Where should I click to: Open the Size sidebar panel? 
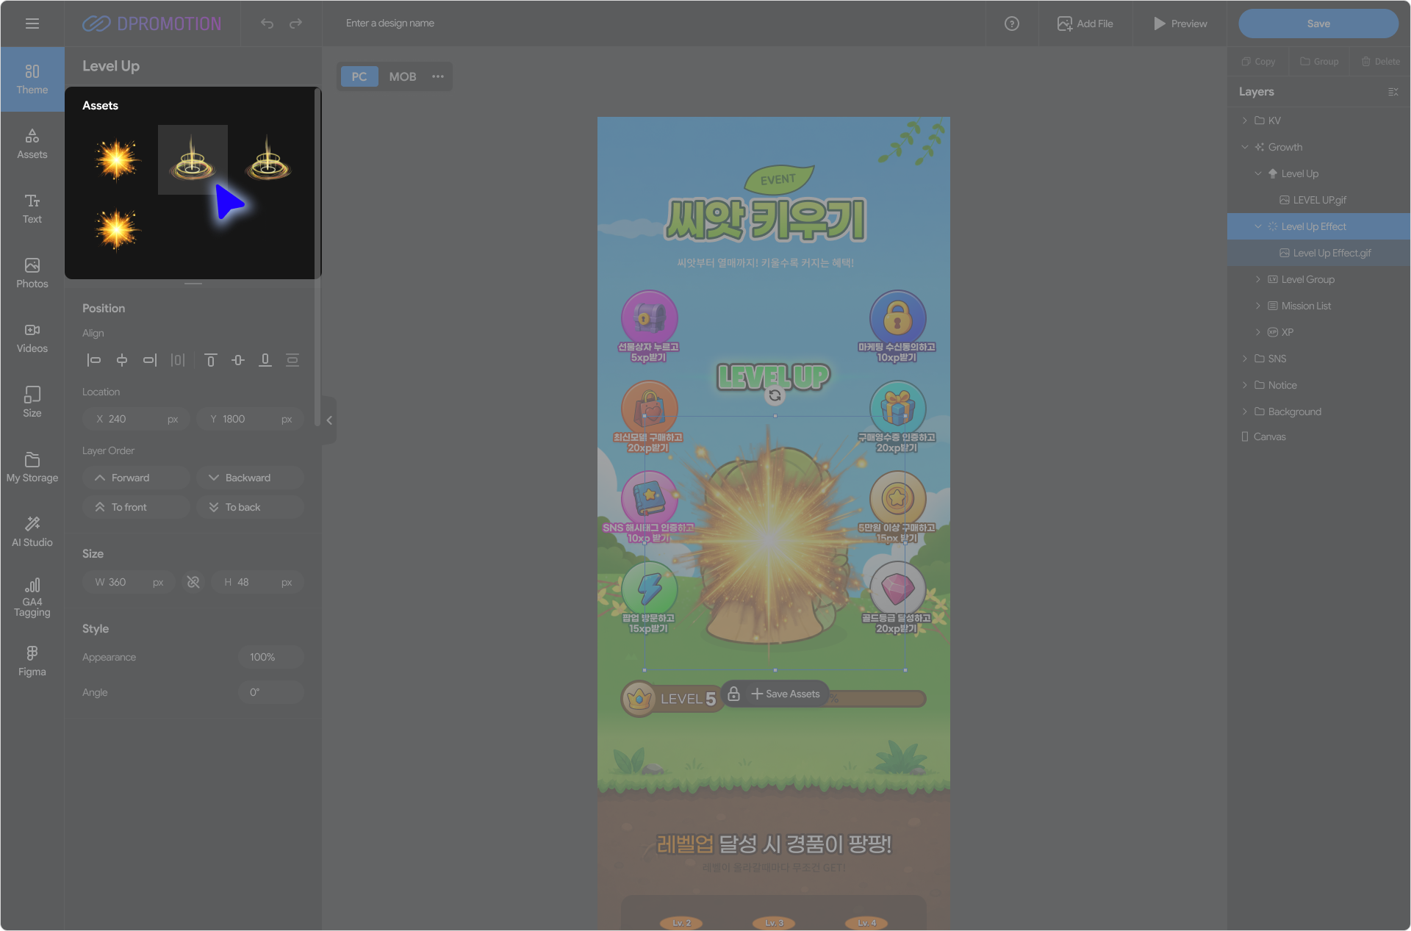click(x=32, y=403)
